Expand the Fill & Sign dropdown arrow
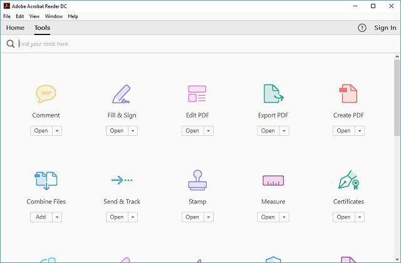The width and height of the screenshot is (401, 263). click(133, 131)
